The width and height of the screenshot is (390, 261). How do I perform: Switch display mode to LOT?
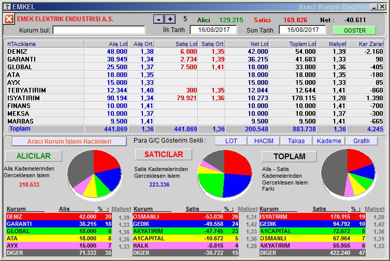tap(231, 141)
